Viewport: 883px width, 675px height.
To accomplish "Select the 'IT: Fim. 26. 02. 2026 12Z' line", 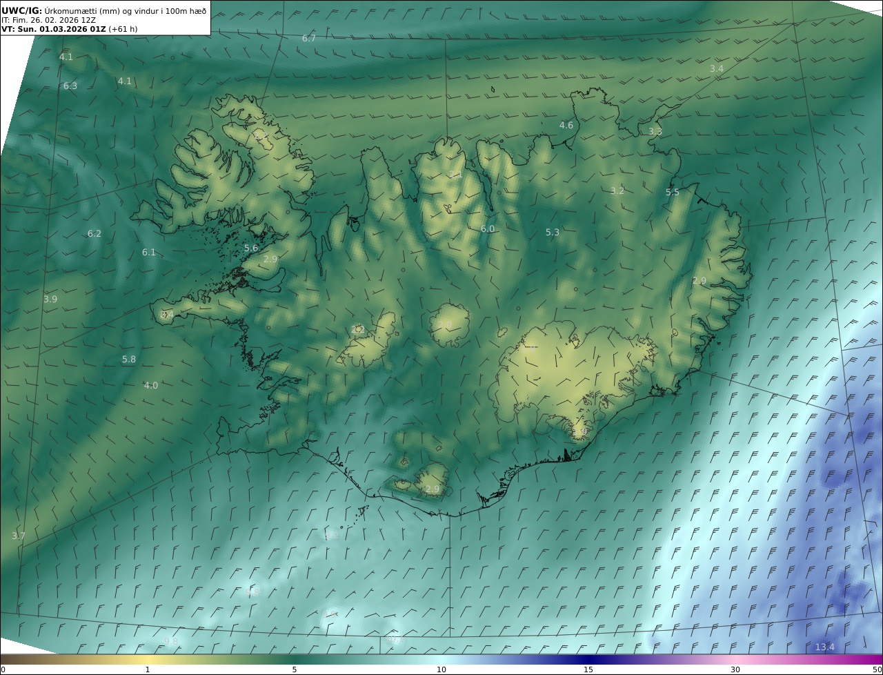I will (48, 21).
